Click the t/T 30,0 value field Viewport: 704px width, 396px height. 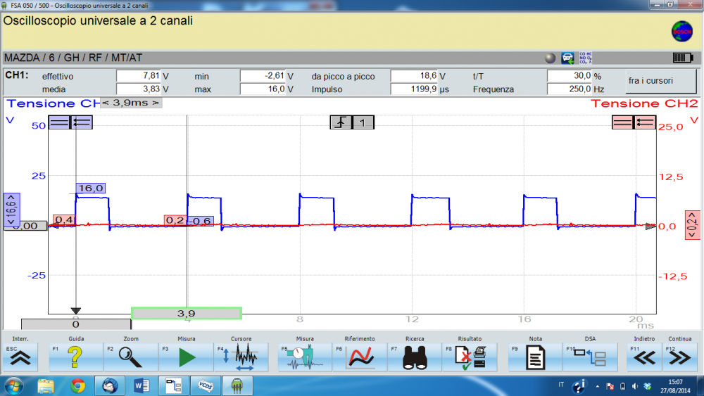click(x=570, y=76)
